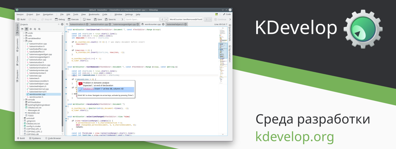Screen dimensions: 396x149
Task: Select wordcounter.cpp in project tree
Action: tap(37, 94)
